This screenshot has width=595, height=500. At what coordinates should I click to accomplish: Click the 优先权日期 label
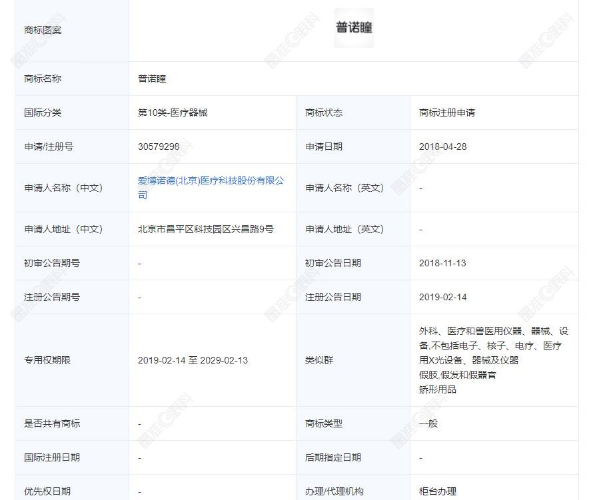(x=47, y=491)
